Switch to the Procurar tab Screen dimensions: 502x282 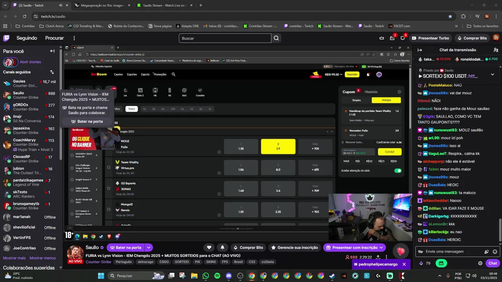point(55,38)
